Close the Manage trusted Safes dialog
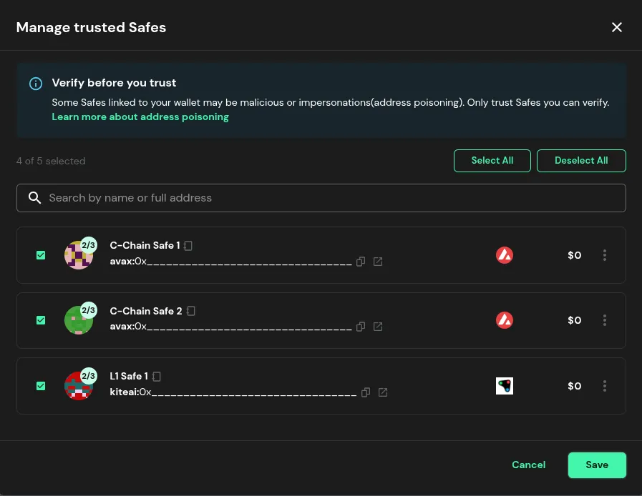Image resolution: width=642 pixels, height=496 pixels. pyautogui.click(x=617, y=27)
